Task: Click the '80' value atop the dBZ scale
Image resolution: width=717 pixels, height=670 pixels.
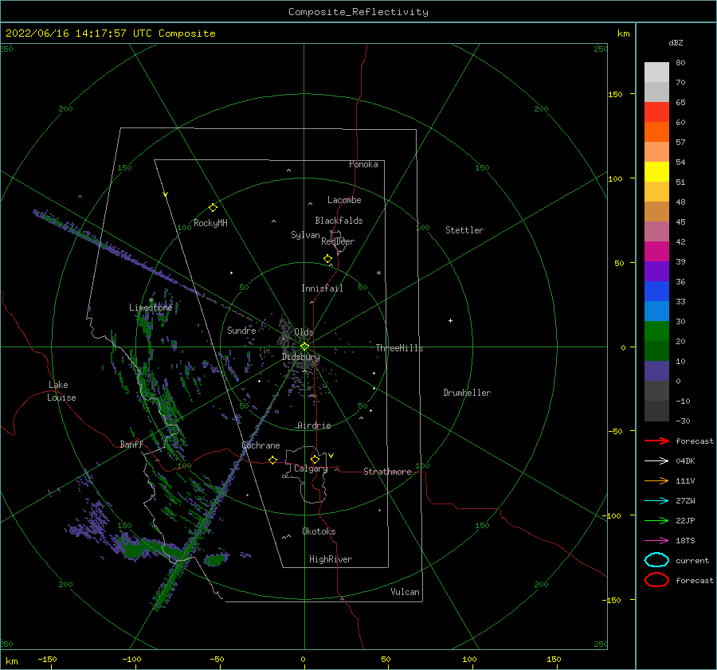Action: click(680, 63)
